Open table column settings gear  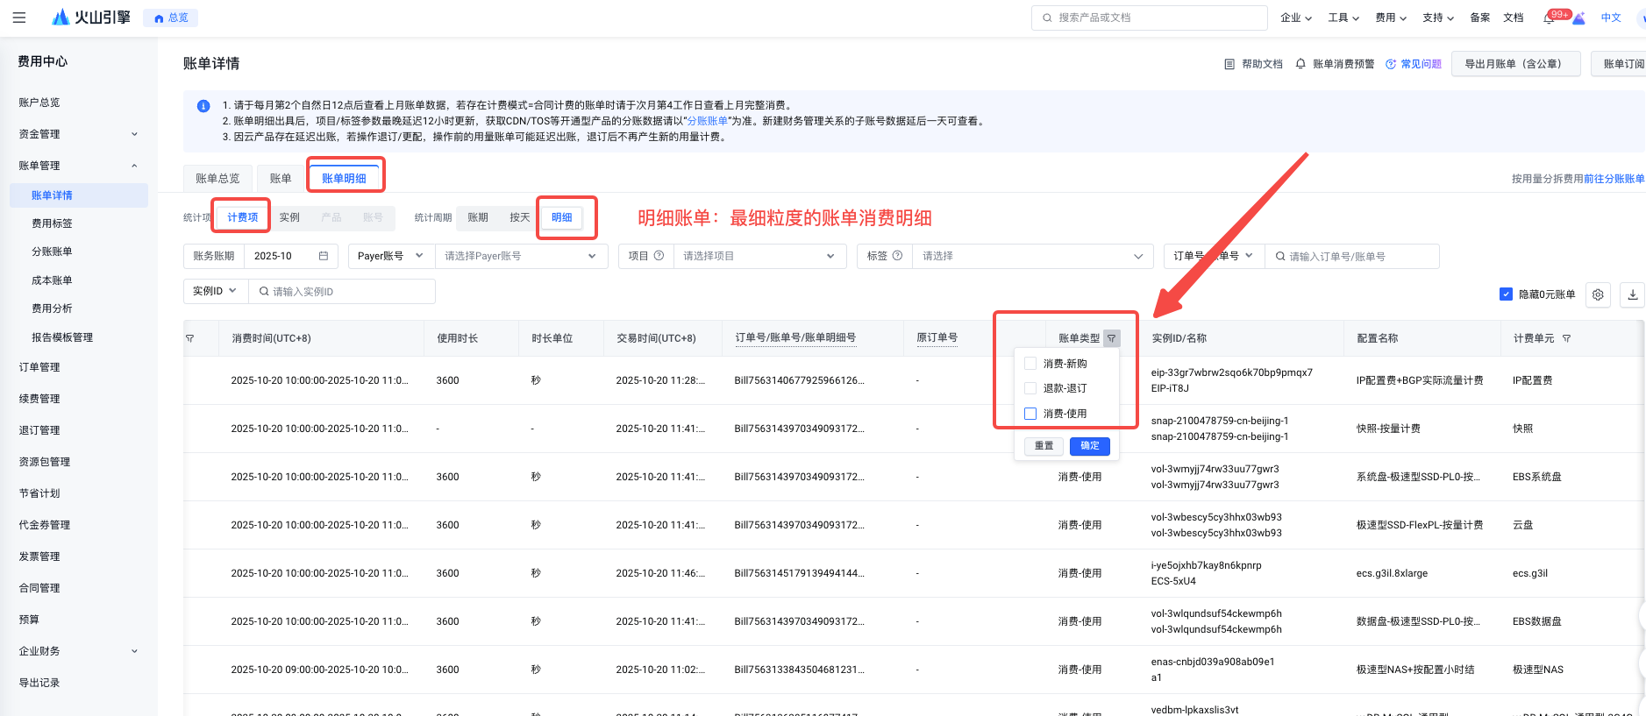click(1598, 294)
